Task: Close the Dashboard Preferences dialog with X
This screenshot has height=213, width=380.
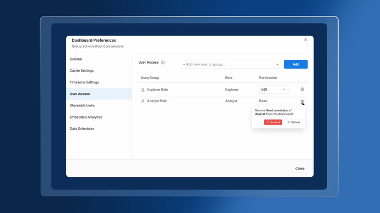Action: tap(305, 40)
